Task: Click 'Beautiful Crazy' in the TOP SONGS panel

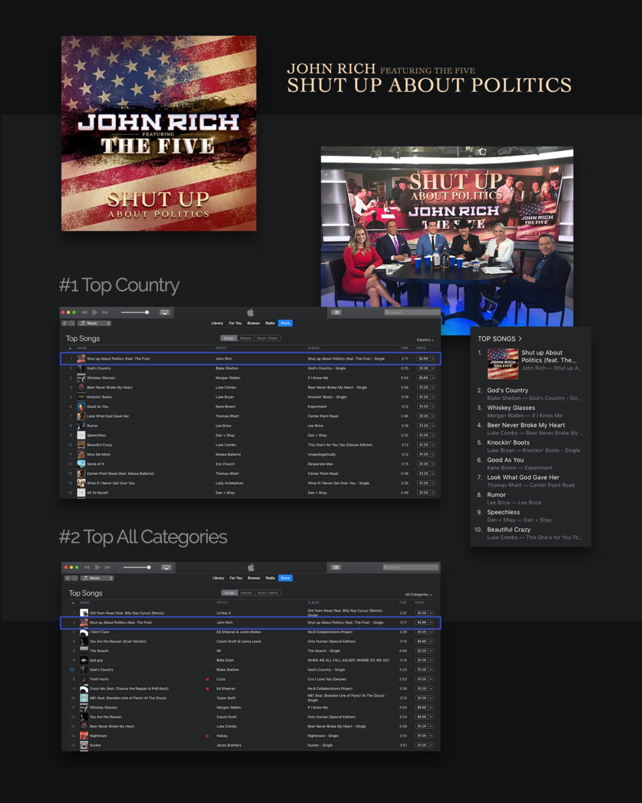Action: (x=508, y=529)
